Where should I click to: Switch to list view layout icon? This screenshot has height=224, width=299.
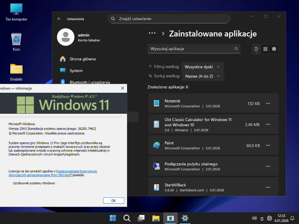point(256,49)
